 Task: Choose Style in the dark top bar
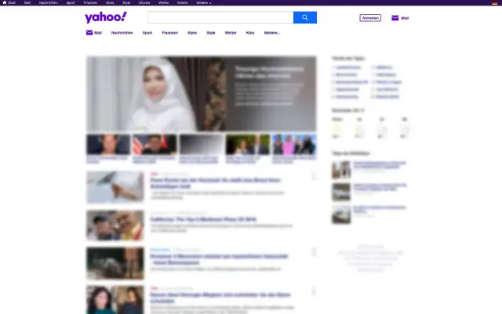[126, 2]
